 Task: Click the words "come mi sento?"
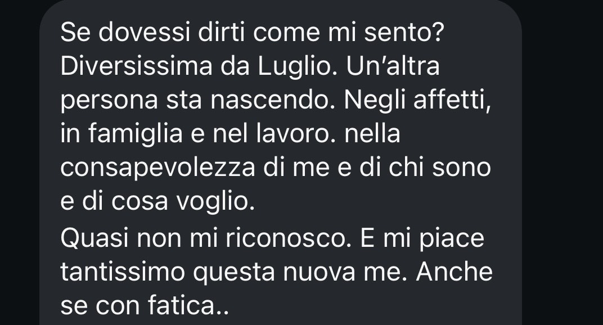pos(348,32)
